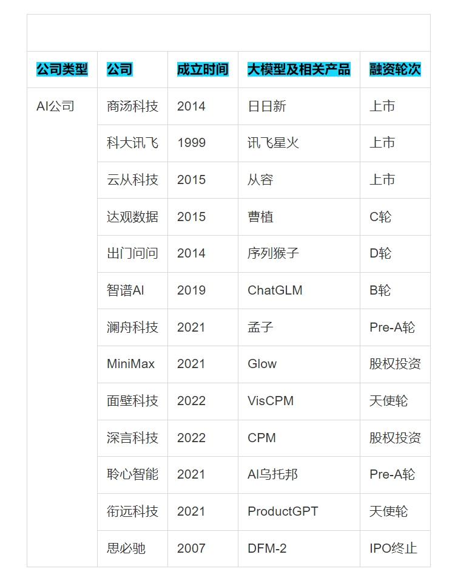Select the 商汤科技 company cell
Viewport: 455px width, 577px height.
pyautogui.click(x=132, y=106)
